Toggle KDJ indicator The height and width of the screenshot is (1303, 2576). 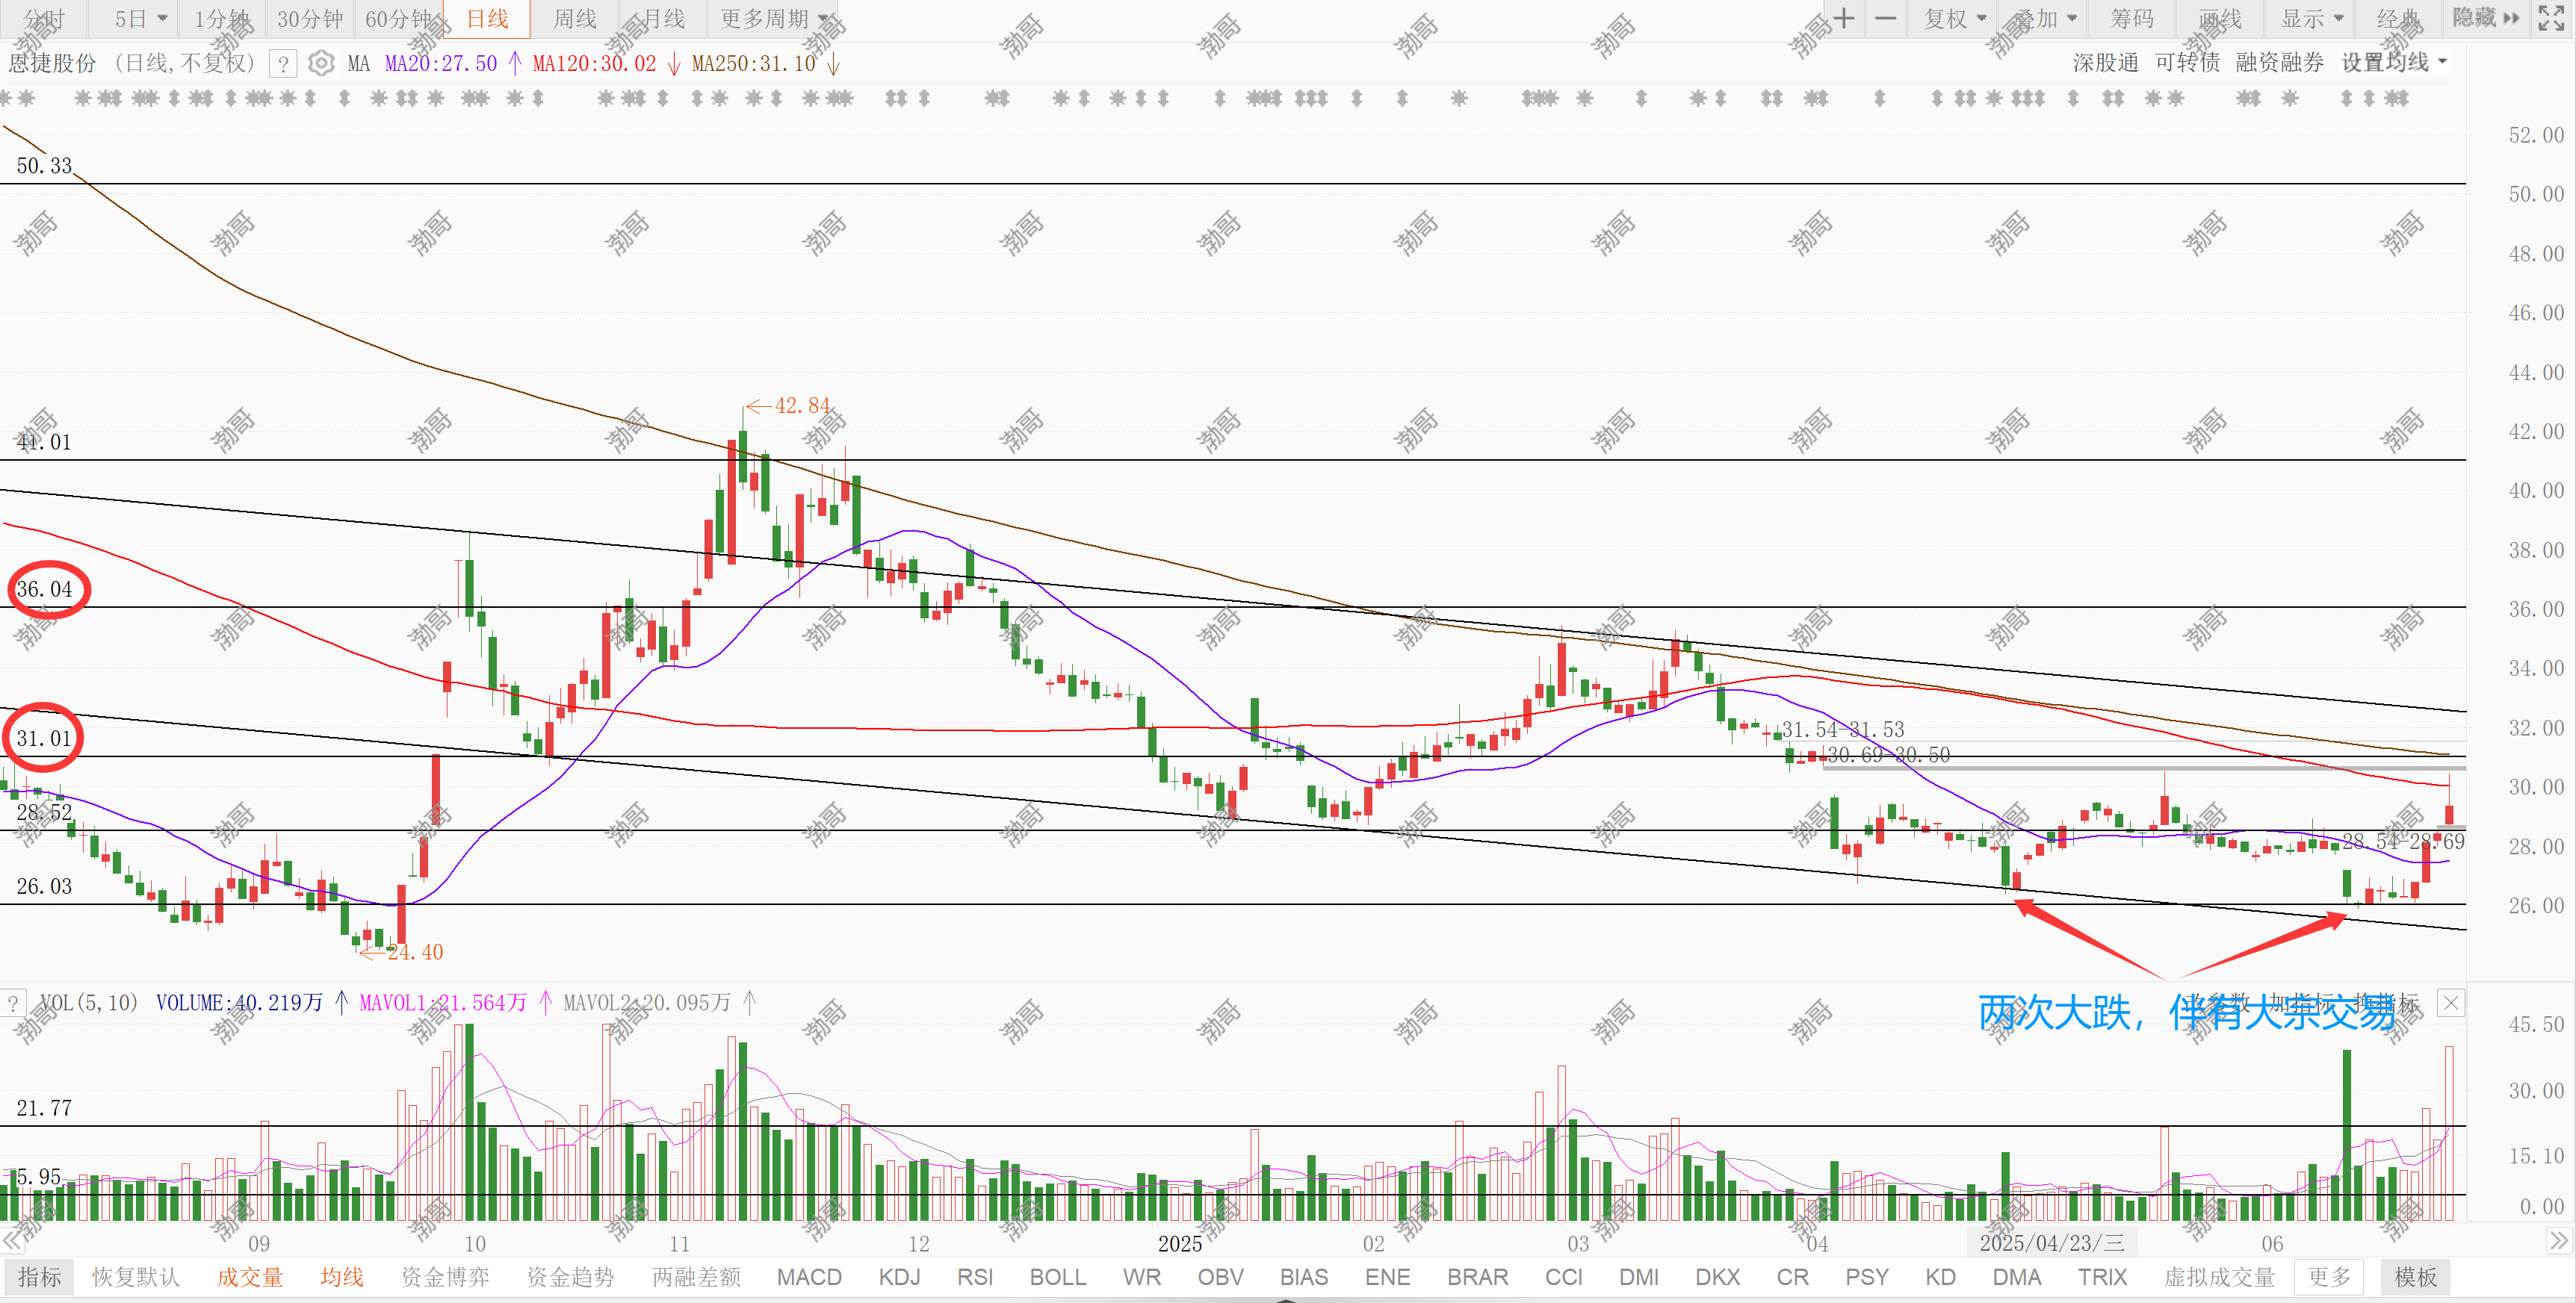pyautogui.click(x=899, y=1277)
